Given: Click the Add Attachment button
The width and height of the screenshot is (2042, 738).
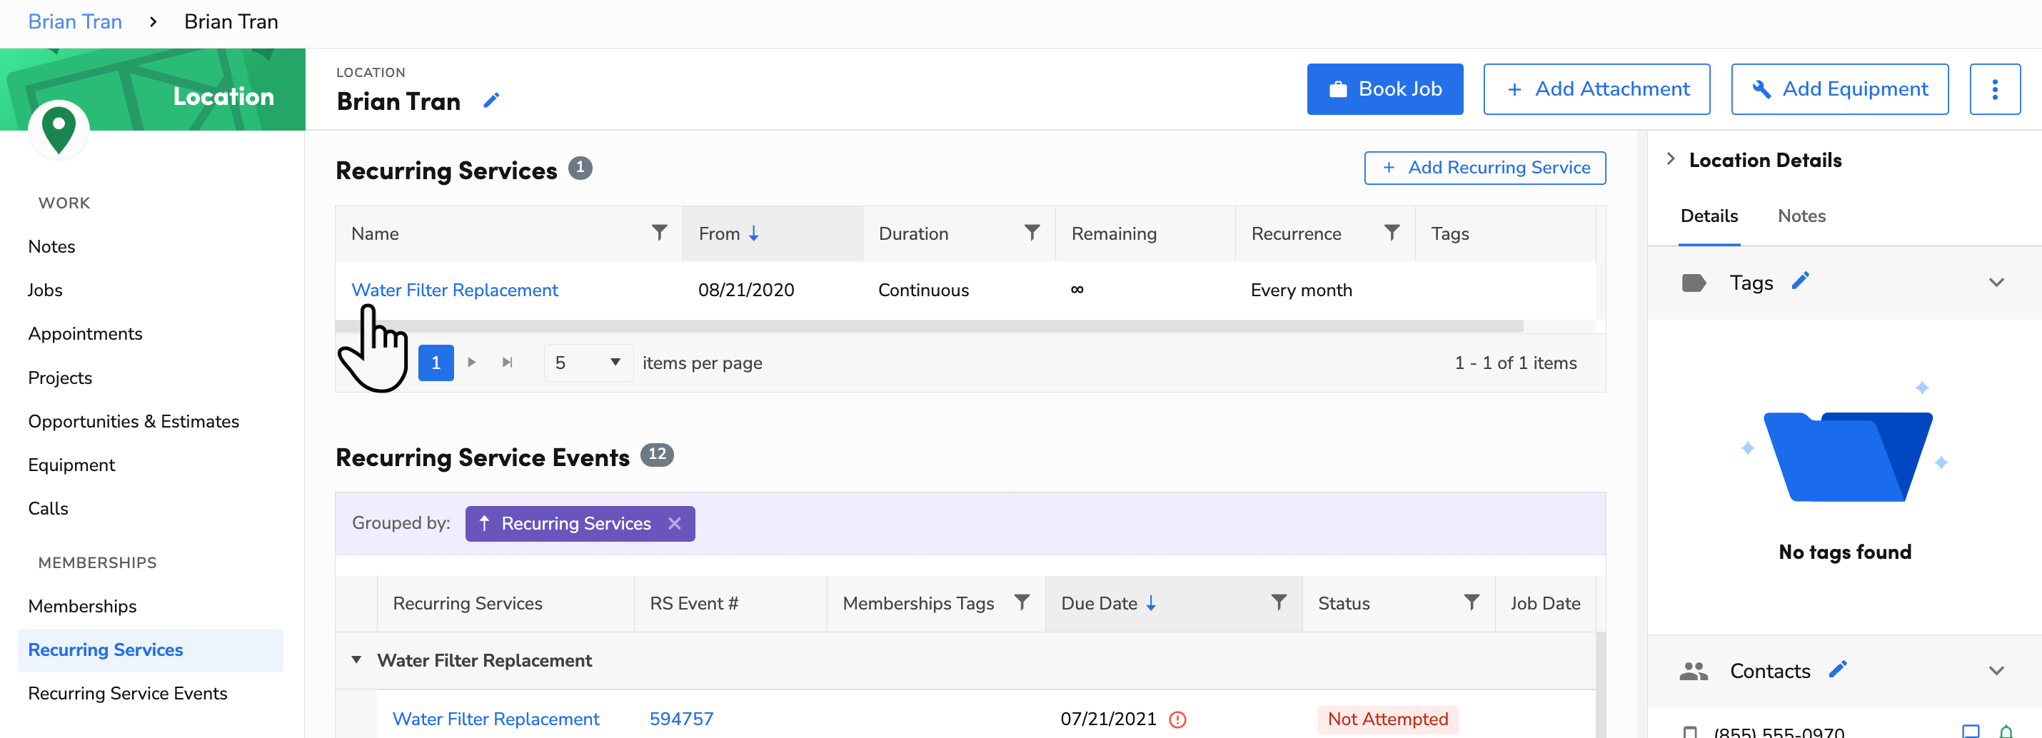Looking at the screenshot, I should 1596,89.
